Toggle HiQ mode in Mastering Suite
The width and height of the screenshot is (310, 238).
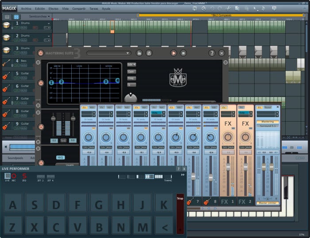point(60,157)
